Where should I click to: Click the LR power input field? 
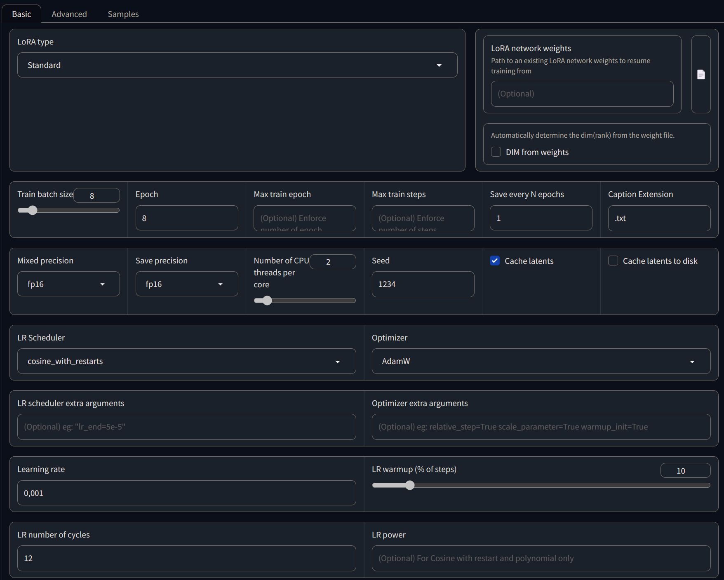pyautogui.click(x=541, y=558)
